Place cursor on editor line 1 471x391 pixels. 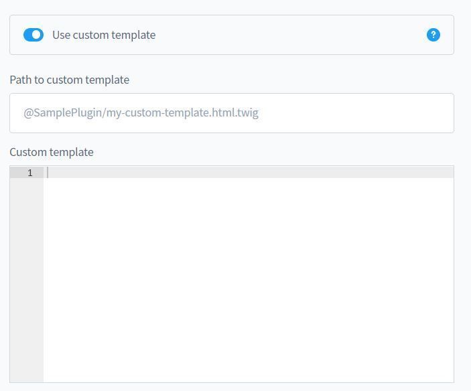pyautogui.click(x=249, y=173)
